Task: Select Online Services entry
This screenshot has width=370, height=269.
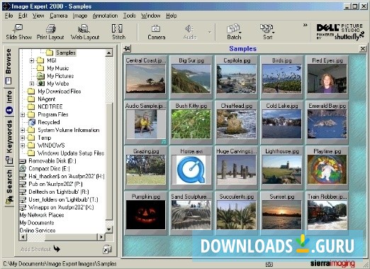Action: click(x=38, y=231)
